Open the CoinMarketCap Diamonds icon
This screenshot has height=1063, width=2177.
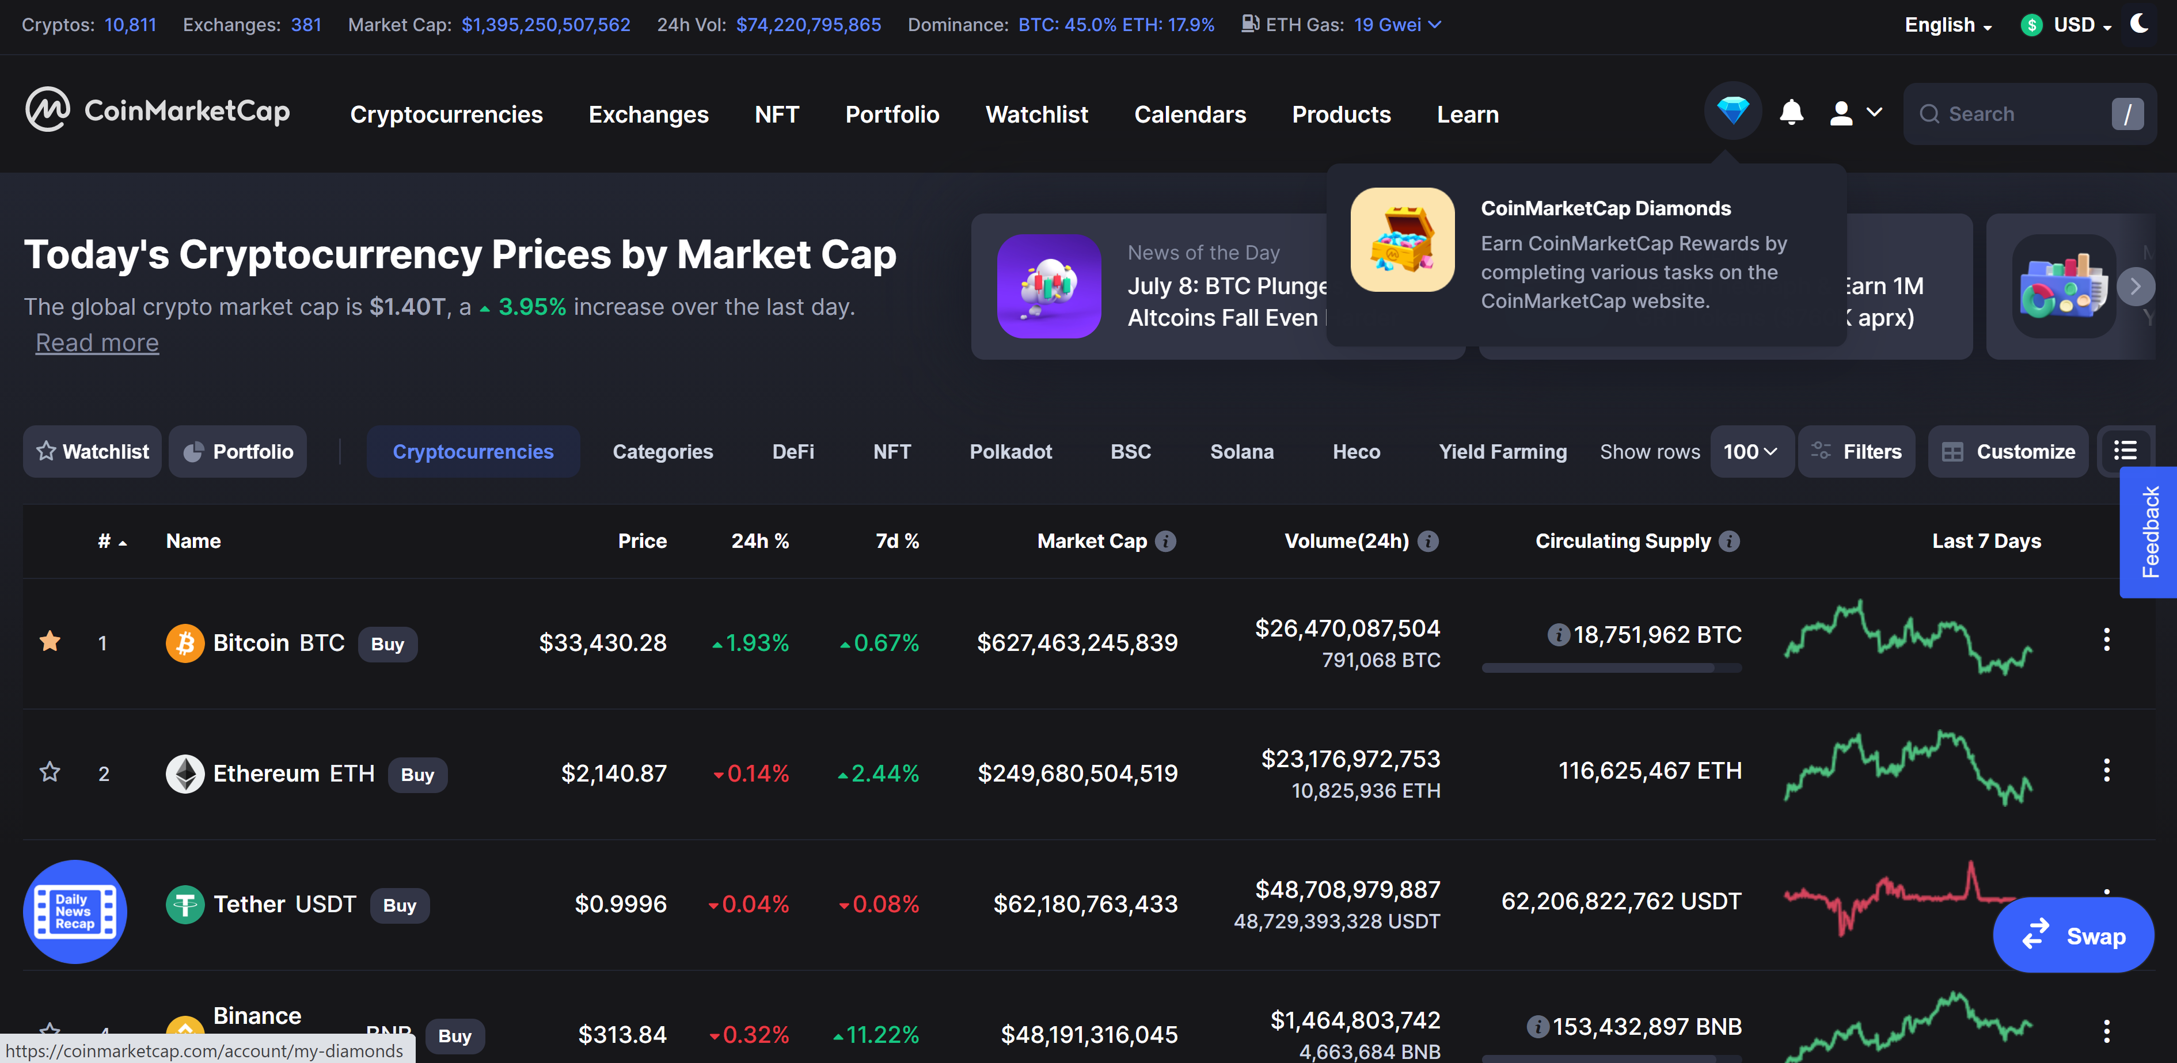click(1733, 111)
